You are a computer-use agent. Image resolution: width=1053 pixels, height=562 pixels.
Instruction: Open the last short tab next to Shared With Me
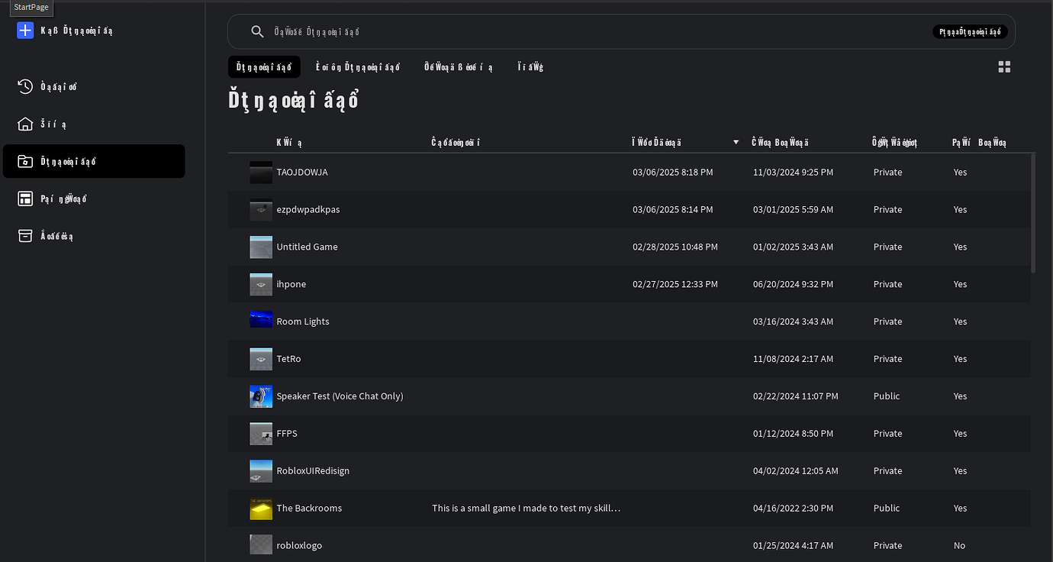click(x=530, y=66)
